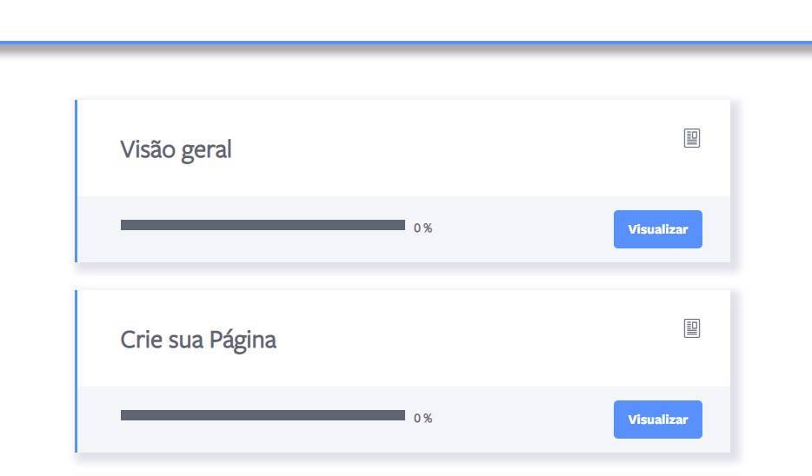This screenshot has height=476, width=812.
Task: Click left end of Visão geral progress bar
Action: click(124, 225)
